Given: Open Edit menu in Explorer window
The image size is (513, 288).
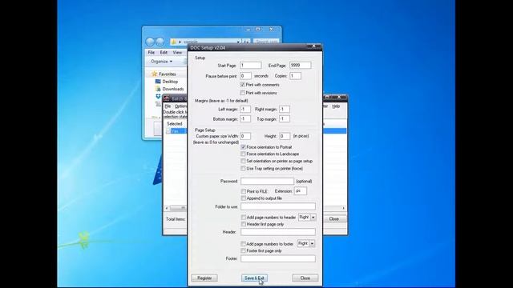Looking at the screenshot, I should pos(164,52).
